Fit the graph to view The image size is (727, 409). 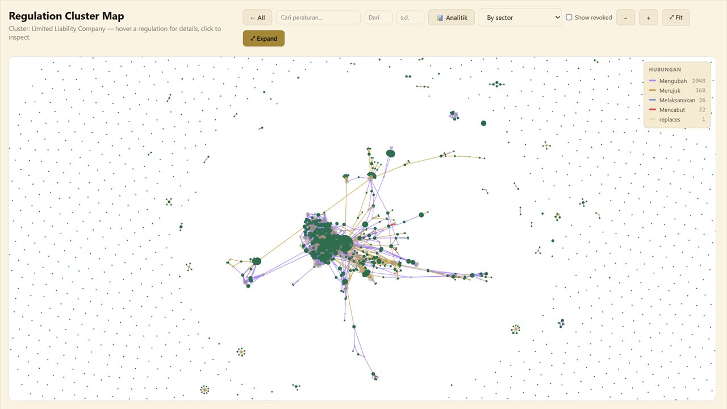tap(675, 18)
